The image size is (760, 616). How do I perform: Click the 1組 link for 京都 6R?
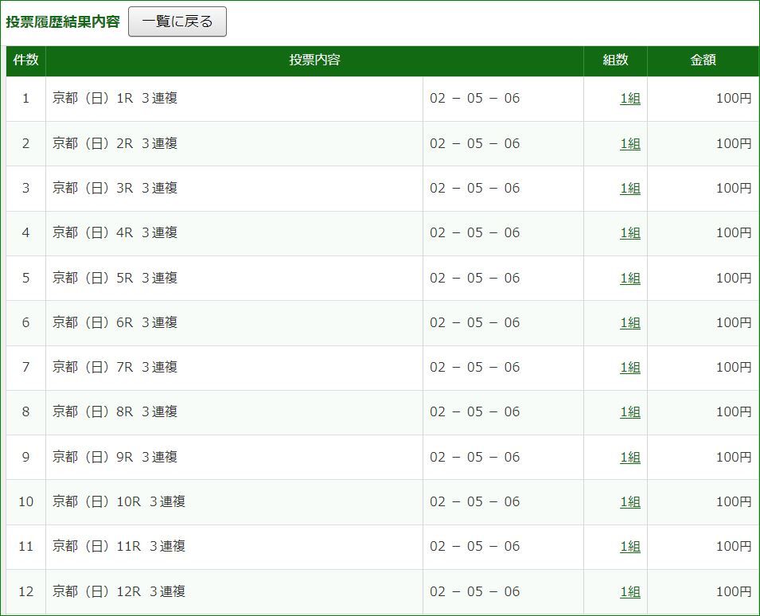[x=629, y=322]
